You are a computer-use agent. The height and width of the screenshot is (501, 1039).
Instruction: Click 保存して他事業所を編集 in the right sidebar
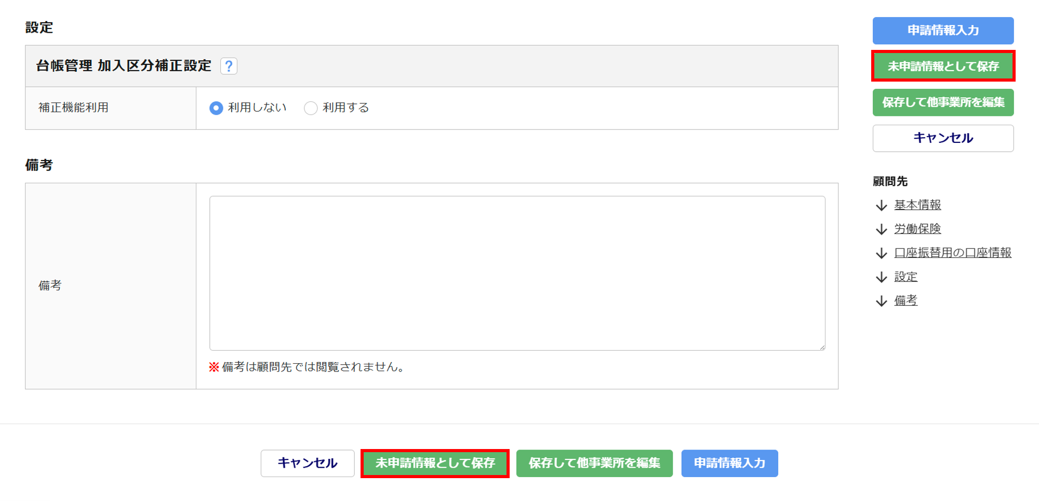click(x=943, y=102)
